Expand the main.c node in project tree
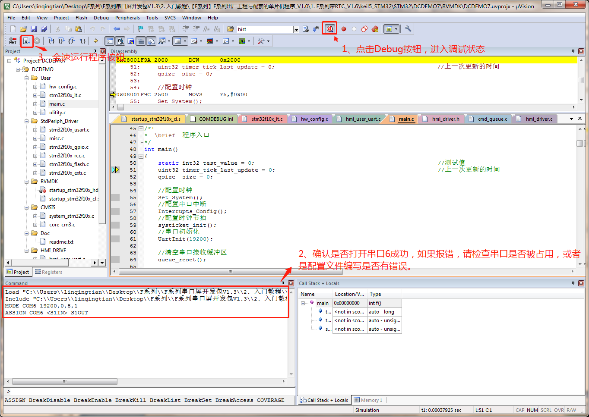 [x=35, y=104]
